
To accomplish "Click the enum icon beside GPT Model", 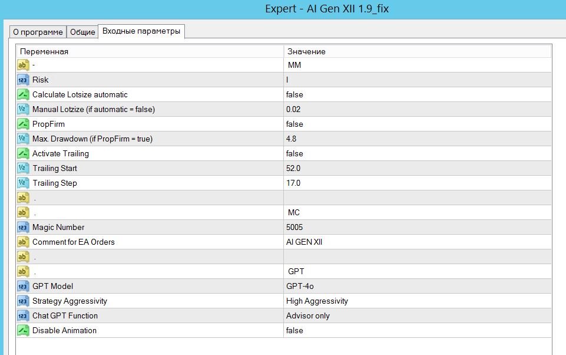I will [x=23, y=287].
